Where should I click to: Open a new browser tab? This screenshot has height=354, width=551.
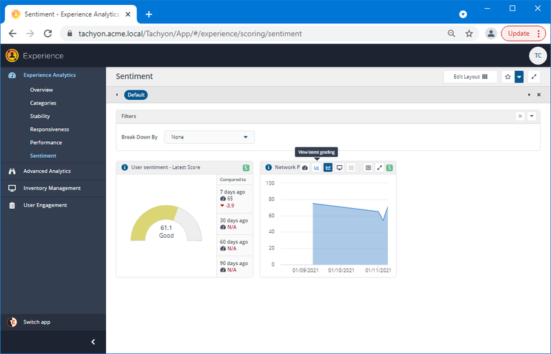coord(149,14)
